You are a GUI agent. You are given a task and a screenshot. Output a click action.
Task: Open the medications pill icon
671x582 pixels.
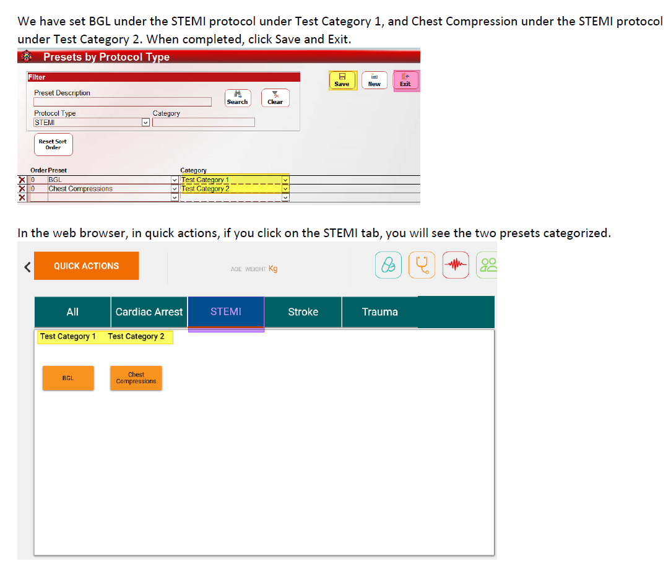(388, 266)
